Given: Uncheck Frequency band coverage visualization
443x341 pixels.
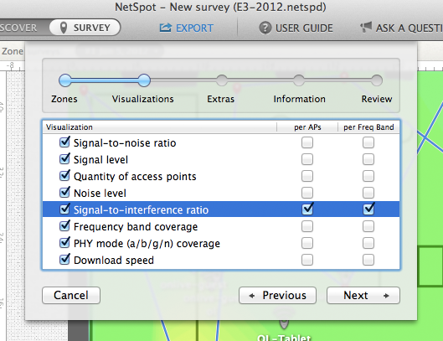Looking at the screenshot, I should pyautogui.click(x=64, y=226).
